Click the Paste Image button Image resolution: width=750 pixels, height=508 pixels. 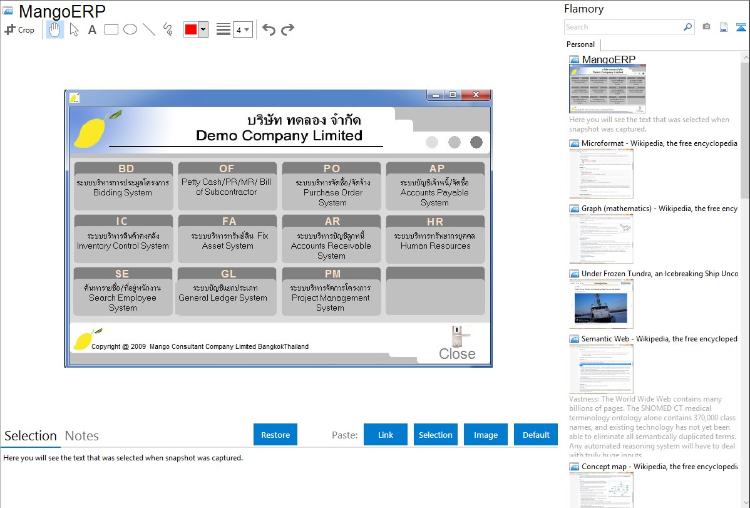point(485,435)
